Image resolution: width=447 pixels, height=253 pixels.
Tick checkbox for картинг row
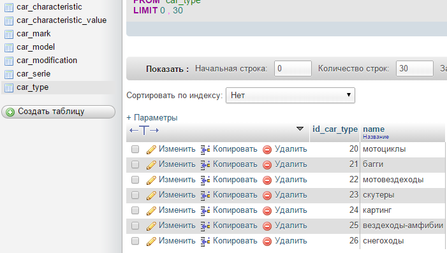[x=135, y=210]
